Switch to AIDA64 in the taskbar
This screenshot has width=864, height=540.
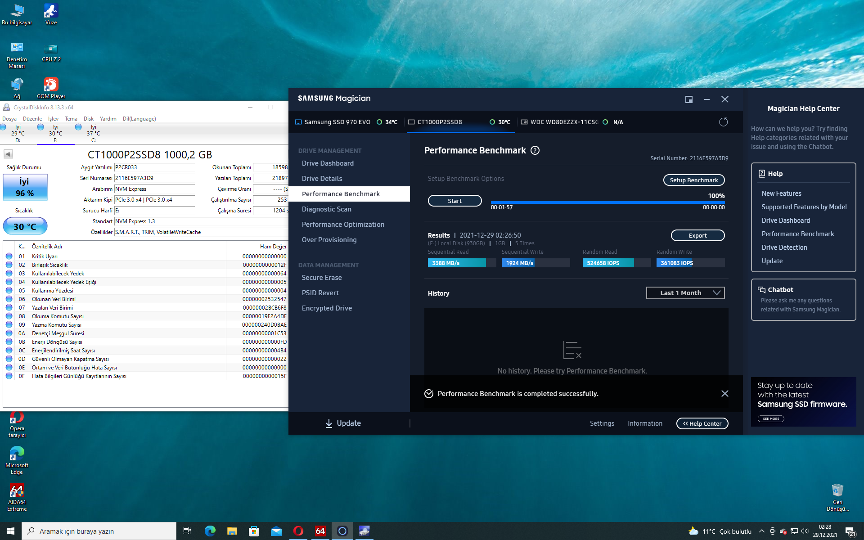coord(320,531)
